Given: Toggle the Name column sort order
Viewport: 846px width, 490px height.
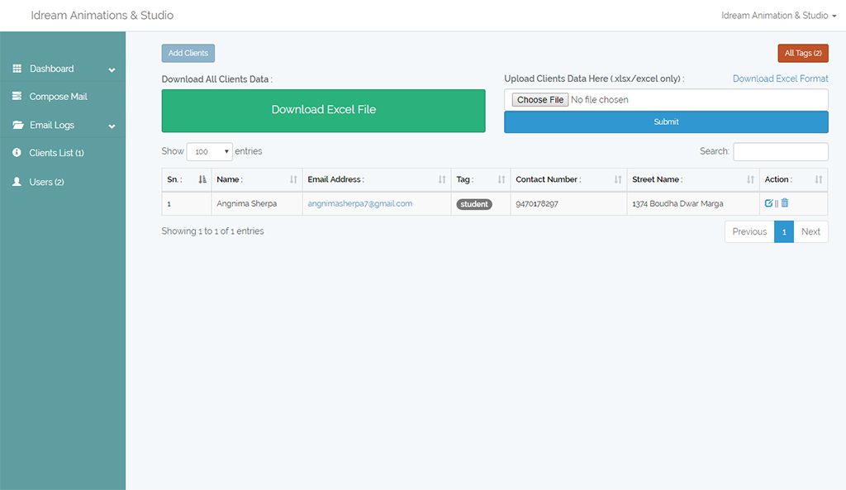Looking at the screenshot, I should pyautogui.click(x=294, y=179).
